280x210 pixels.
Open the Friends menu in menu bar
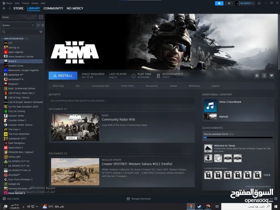[x=25, y=3]
